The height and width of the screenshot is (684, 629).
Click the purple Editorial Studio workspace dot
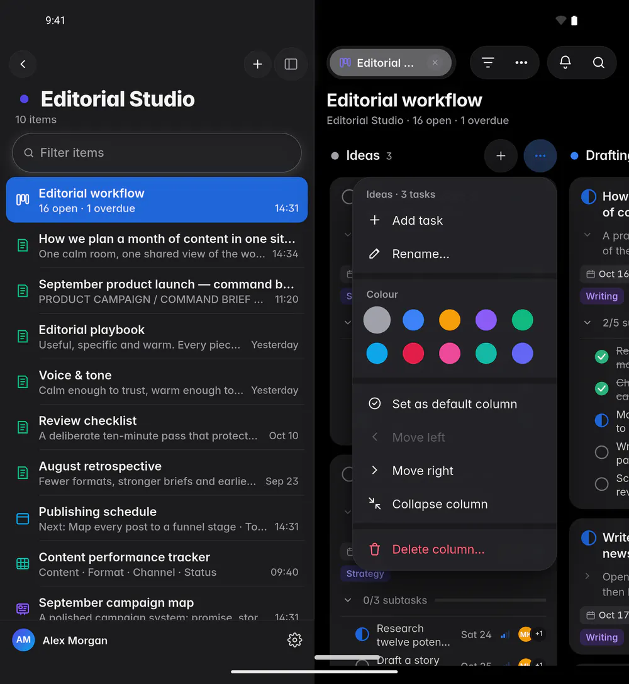[x=25, y=99]
